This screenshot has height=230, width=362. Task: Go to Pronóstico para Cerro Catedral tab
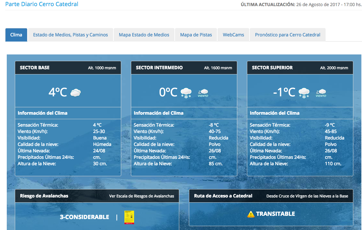[x=288, y=35]
